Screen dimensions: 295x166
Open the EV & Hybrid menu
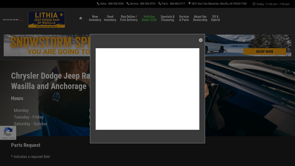point(215,18)
